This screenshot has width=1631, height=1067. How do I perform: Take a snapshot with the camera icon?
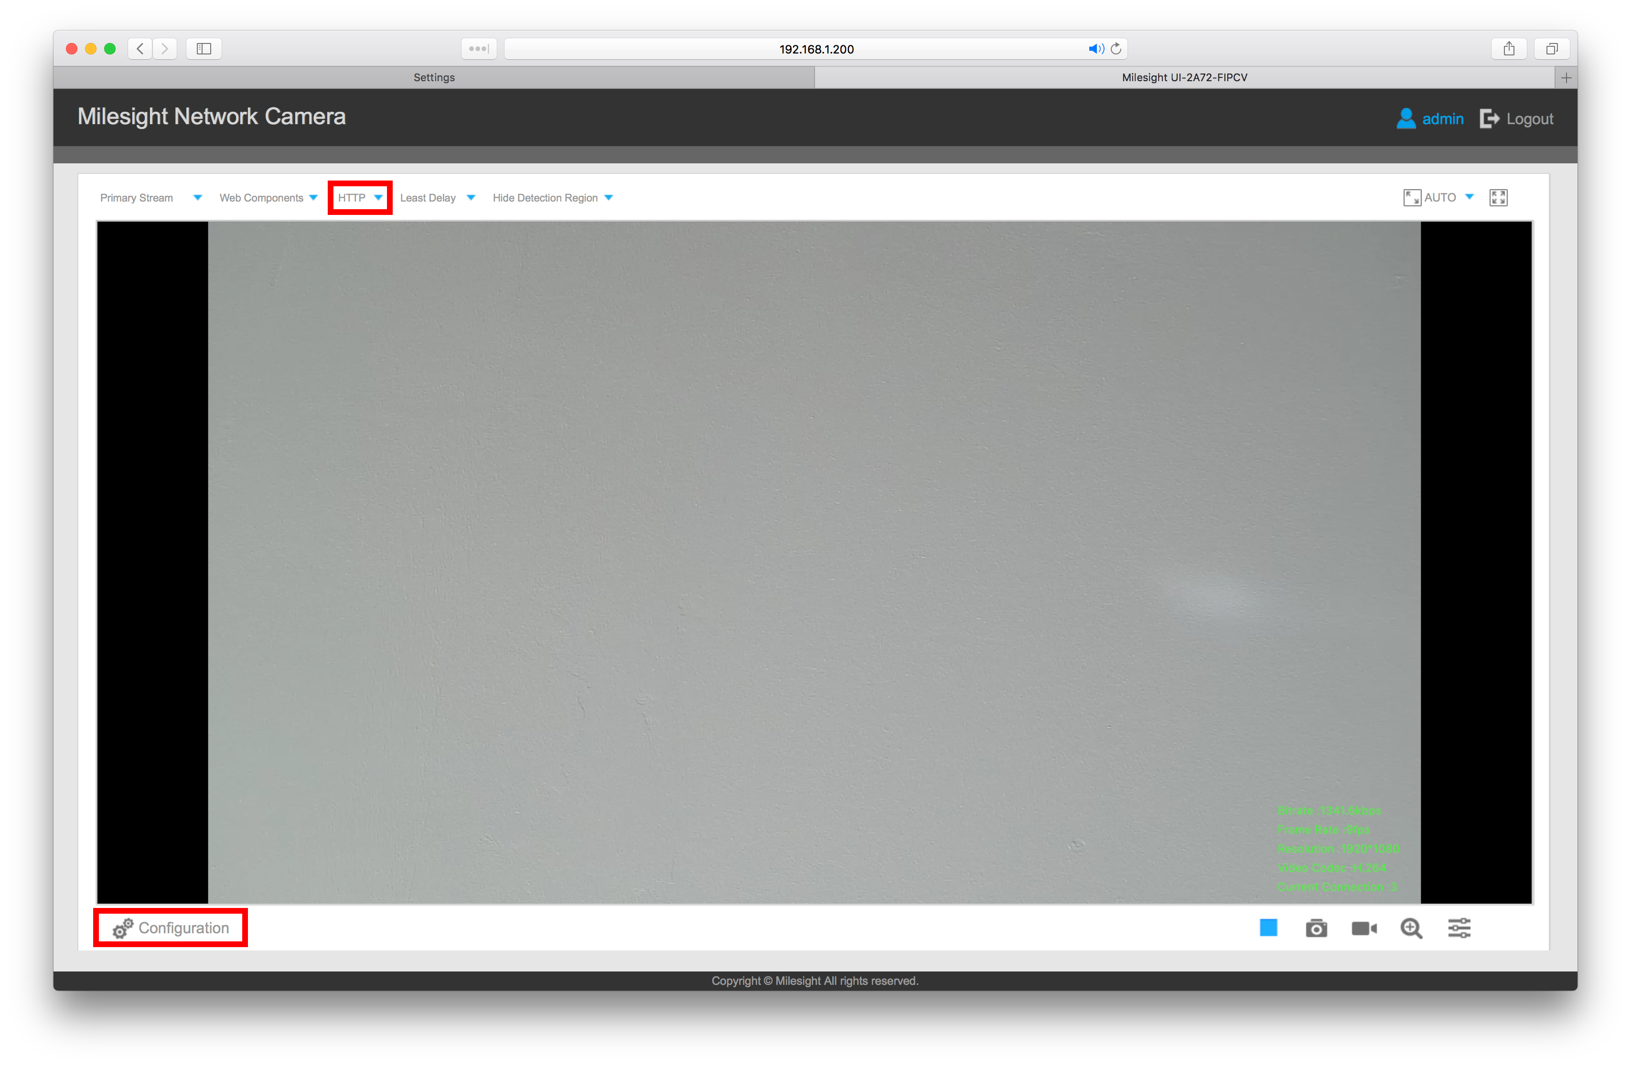1317,928
